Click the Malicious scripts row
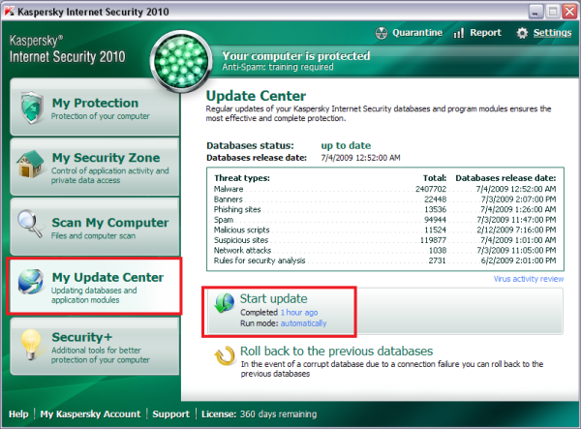This screenshot has width=581, height=429. pyautogui.click(x=384, y=230)
